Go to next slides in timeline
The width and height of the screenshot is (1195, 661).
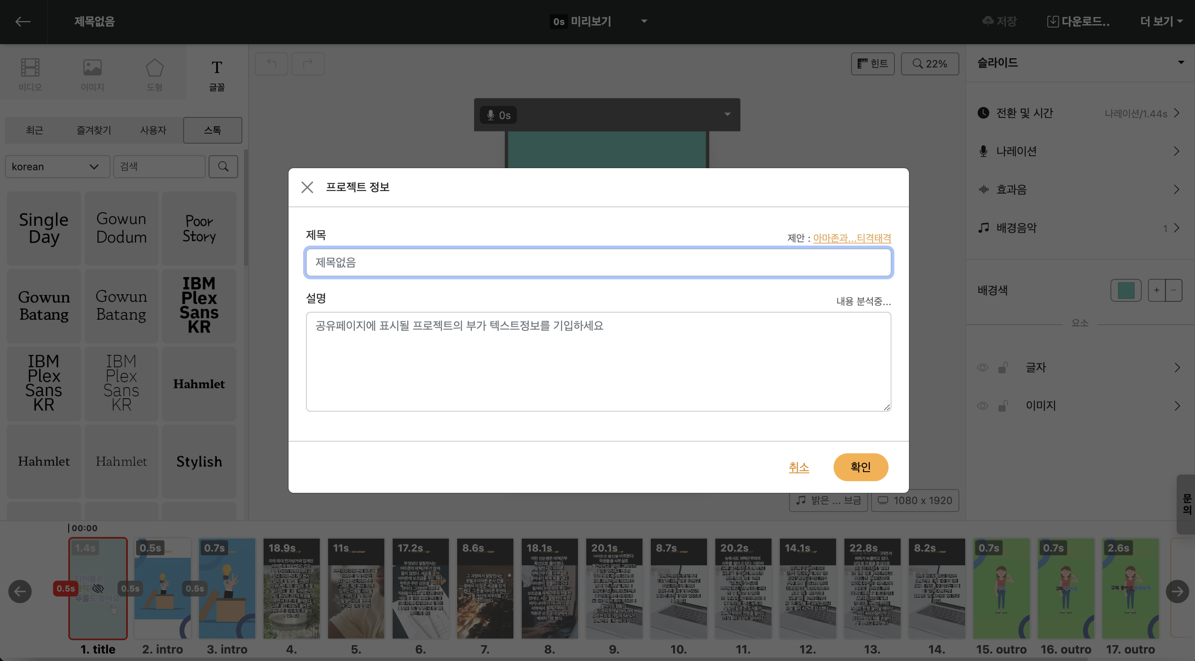coord(1177,591)
